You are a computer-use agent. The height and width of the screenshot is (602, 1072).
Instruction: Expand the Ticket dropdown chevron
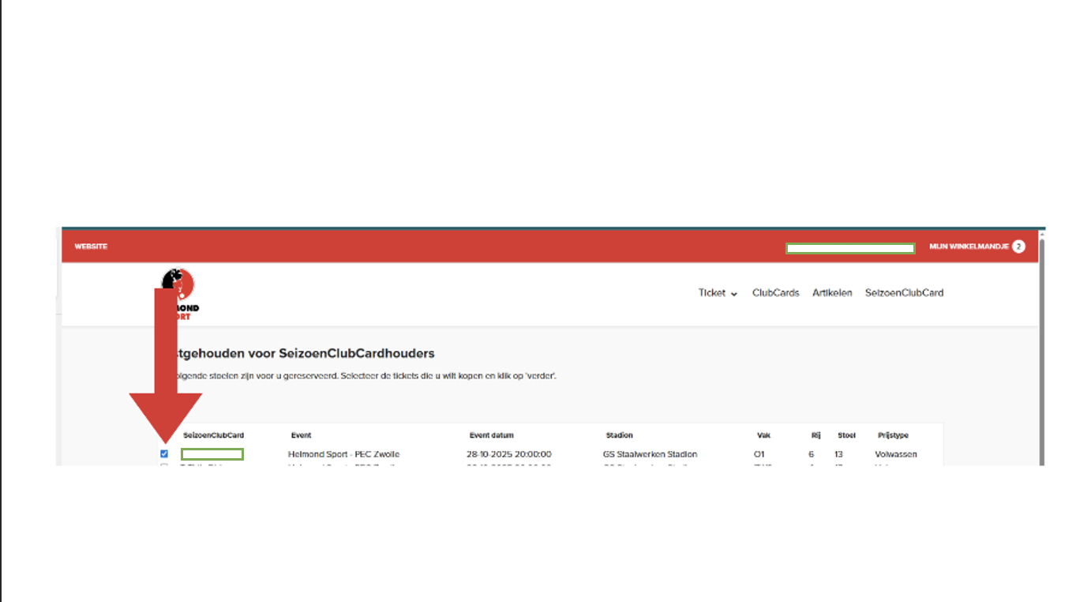point(734,294)
